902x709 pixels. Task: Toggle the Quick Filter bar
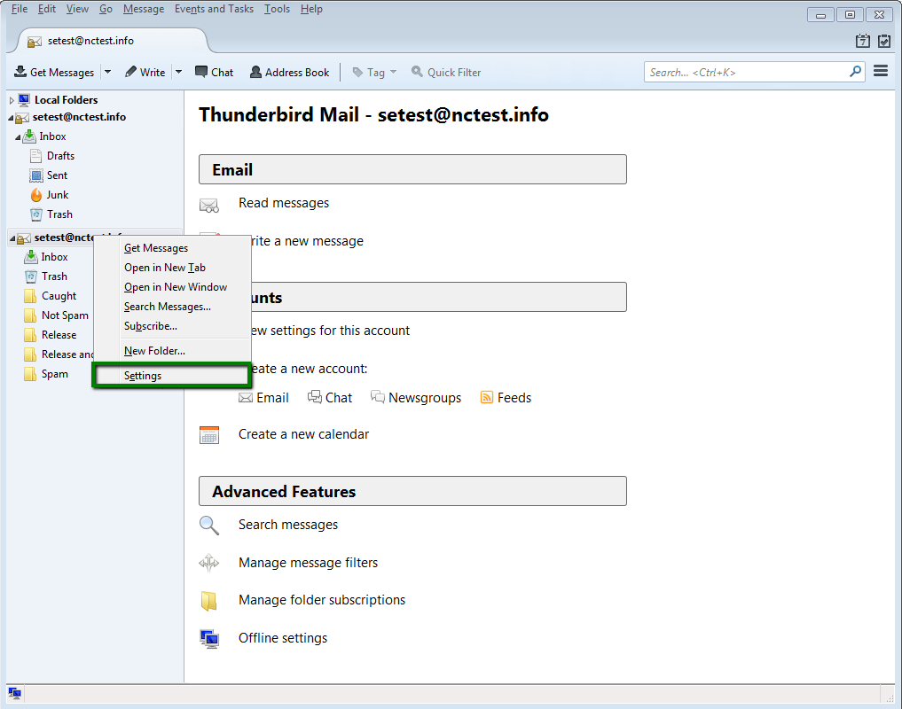point(446,72)
